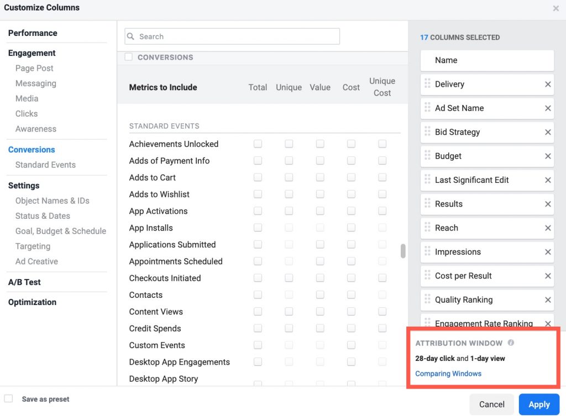Click the drag handle beside Results

(427, 204)
